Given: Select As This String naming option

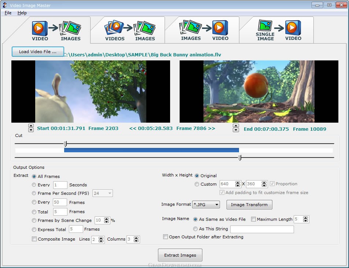Looking at the screenshot, I should click(195, 229).
